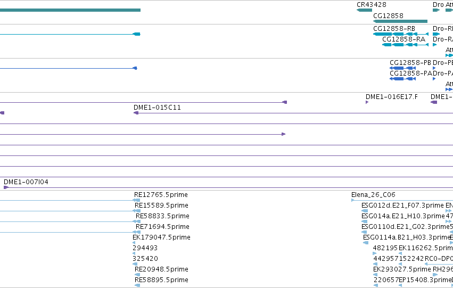Screen dimensions: 453x288
Task: Select the CR43428 gene glyph
Action: point(364,10)
